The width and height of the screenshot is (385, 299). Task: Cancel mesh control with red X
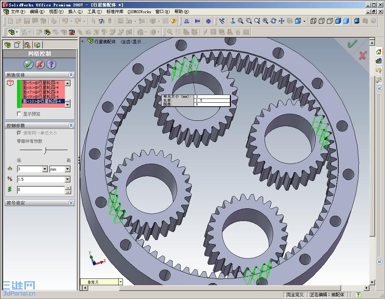point(40,64)
